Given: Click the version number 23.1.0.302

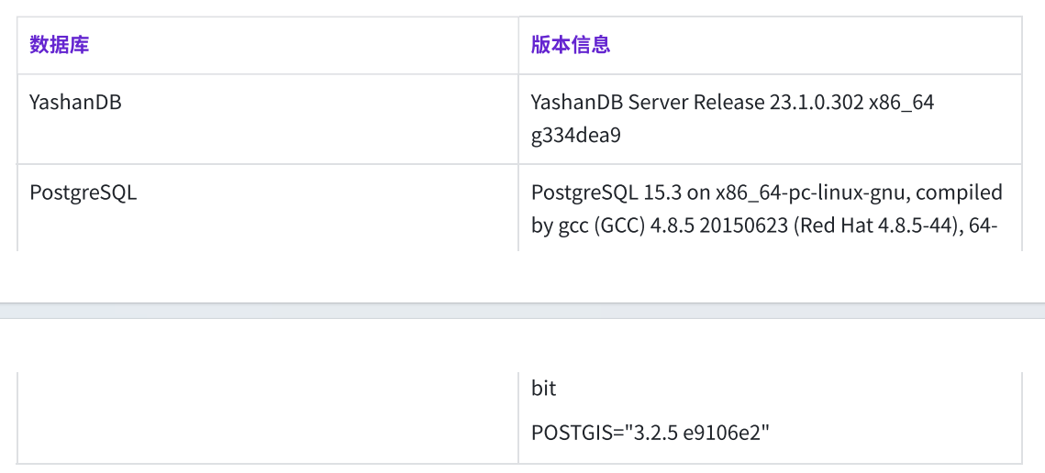Looking at the screenshot, I should (817, 102).
